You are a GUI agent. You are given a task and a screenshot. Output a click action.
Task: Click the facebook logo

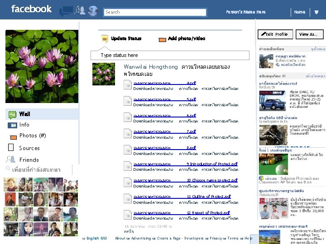point(31,9)
